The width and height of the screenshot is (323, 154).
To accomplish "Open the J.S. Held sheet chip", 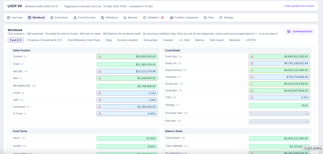I will coord(184,40).
